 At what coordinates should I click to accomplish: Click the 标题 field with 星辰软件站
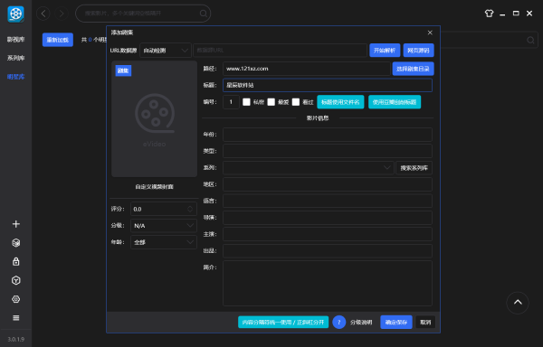328,85
